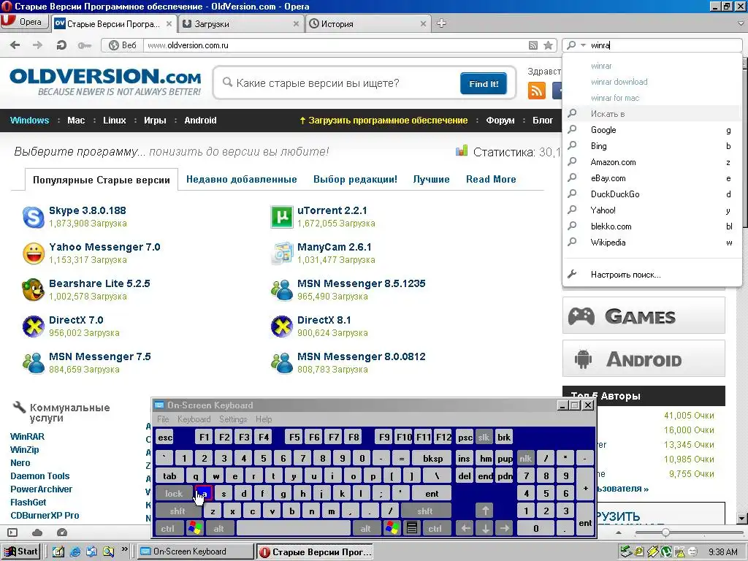The image size is (748, 561).
Task: Click the site search box
Action: tap(345, 83)
